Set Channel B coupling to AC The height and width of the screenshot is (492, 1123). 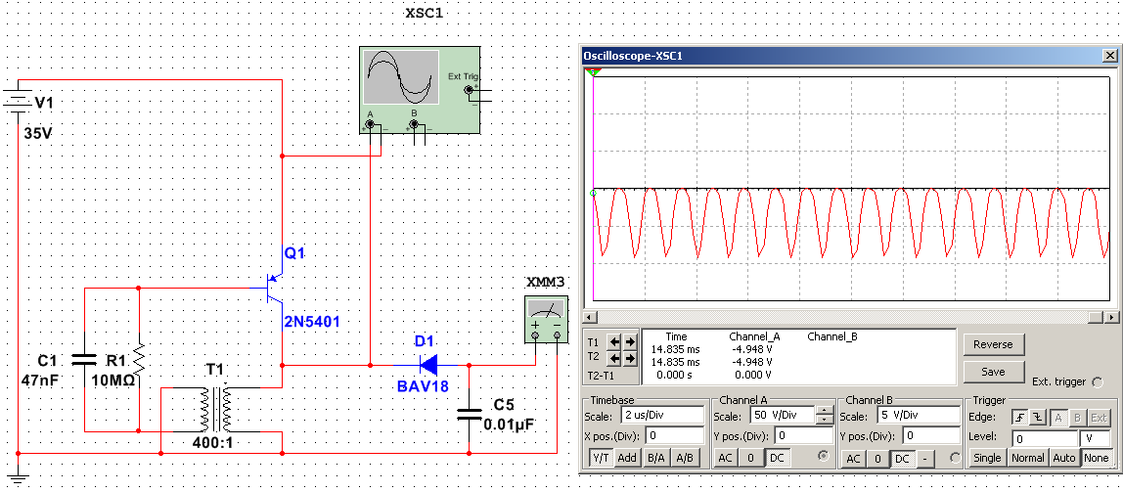point(853,459)
